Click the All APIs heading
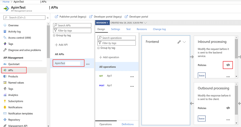The height and width of the screenshot is (127, 241). (x=59, y=54)
